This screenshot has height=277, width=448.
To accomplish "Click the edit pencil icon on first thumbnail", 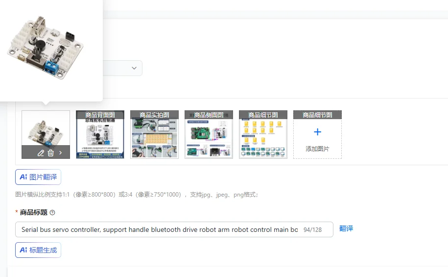I will coord(41,153).
